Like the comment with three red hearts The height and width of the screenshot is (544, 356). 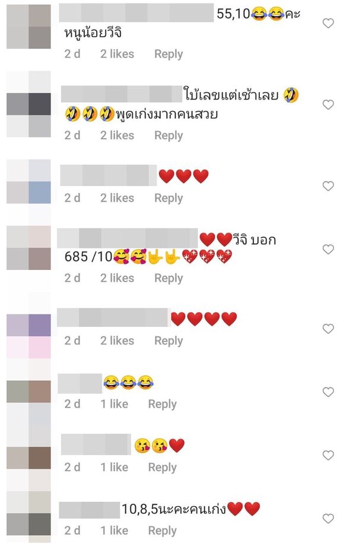pos(328,186)
